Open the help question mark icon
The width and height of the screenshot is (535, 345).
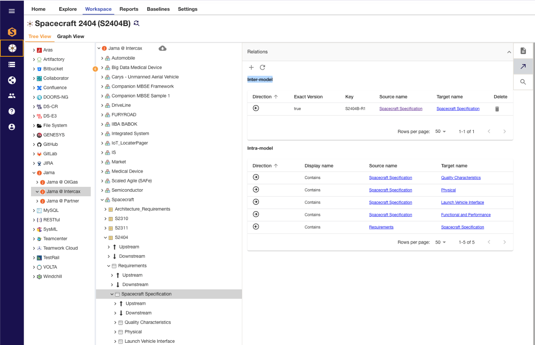[12, 111]
